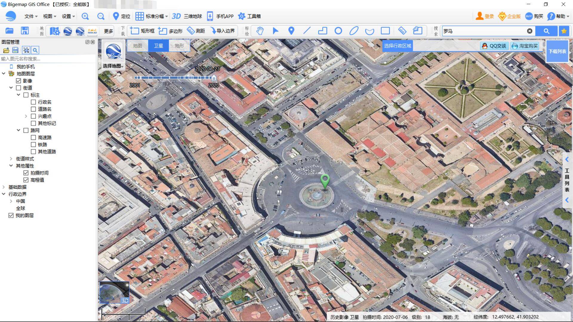
Task: Click layer panel save icon
Action: click(x=16, y=50)
